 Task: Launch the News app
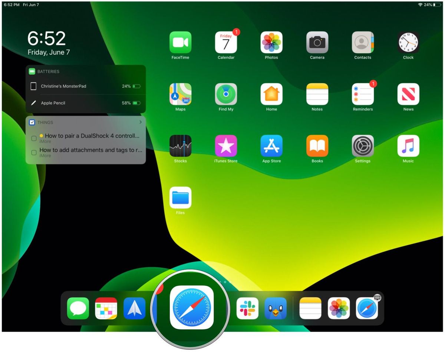click(x=408, y=94)
